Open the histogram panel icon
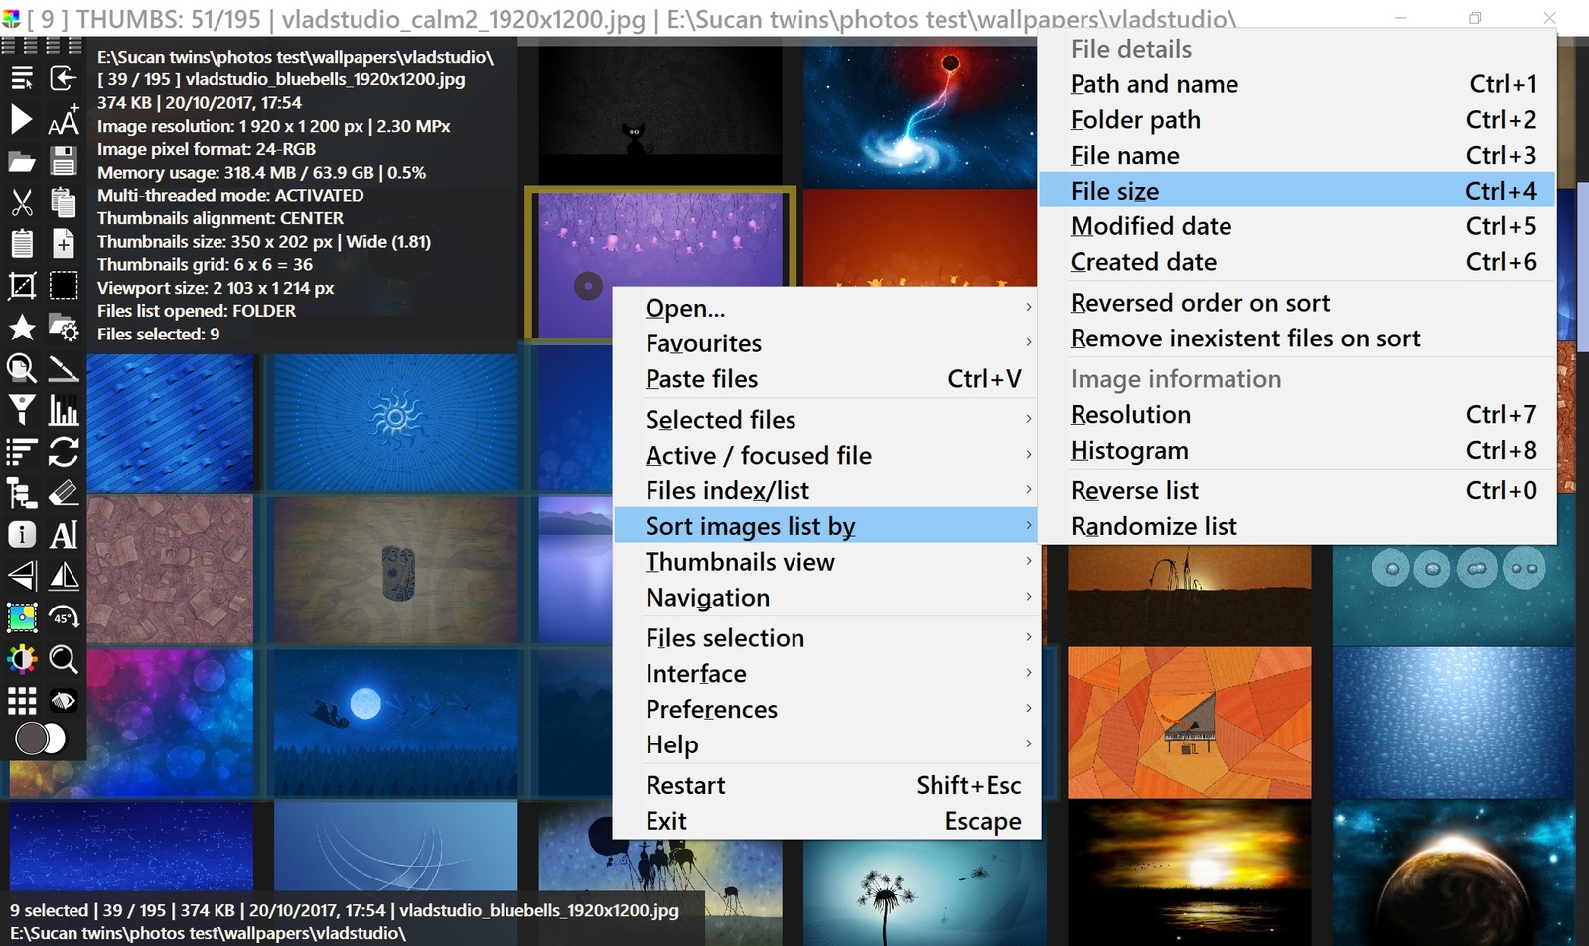The height and width of the screenshot is (946, 1589). coord(64,409)
